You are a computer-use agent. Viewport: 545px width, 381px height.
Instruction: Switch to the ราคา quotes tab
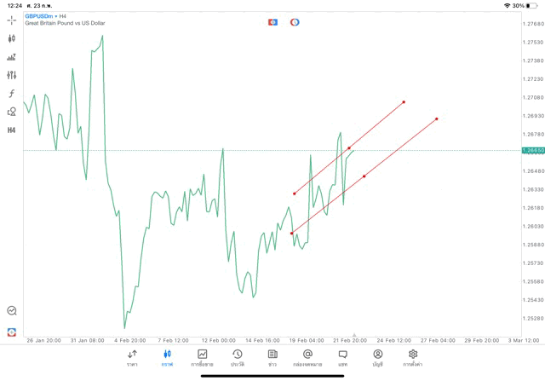coord(132,357)
